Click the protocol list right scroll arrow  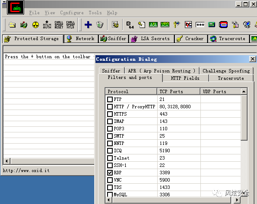237,200
